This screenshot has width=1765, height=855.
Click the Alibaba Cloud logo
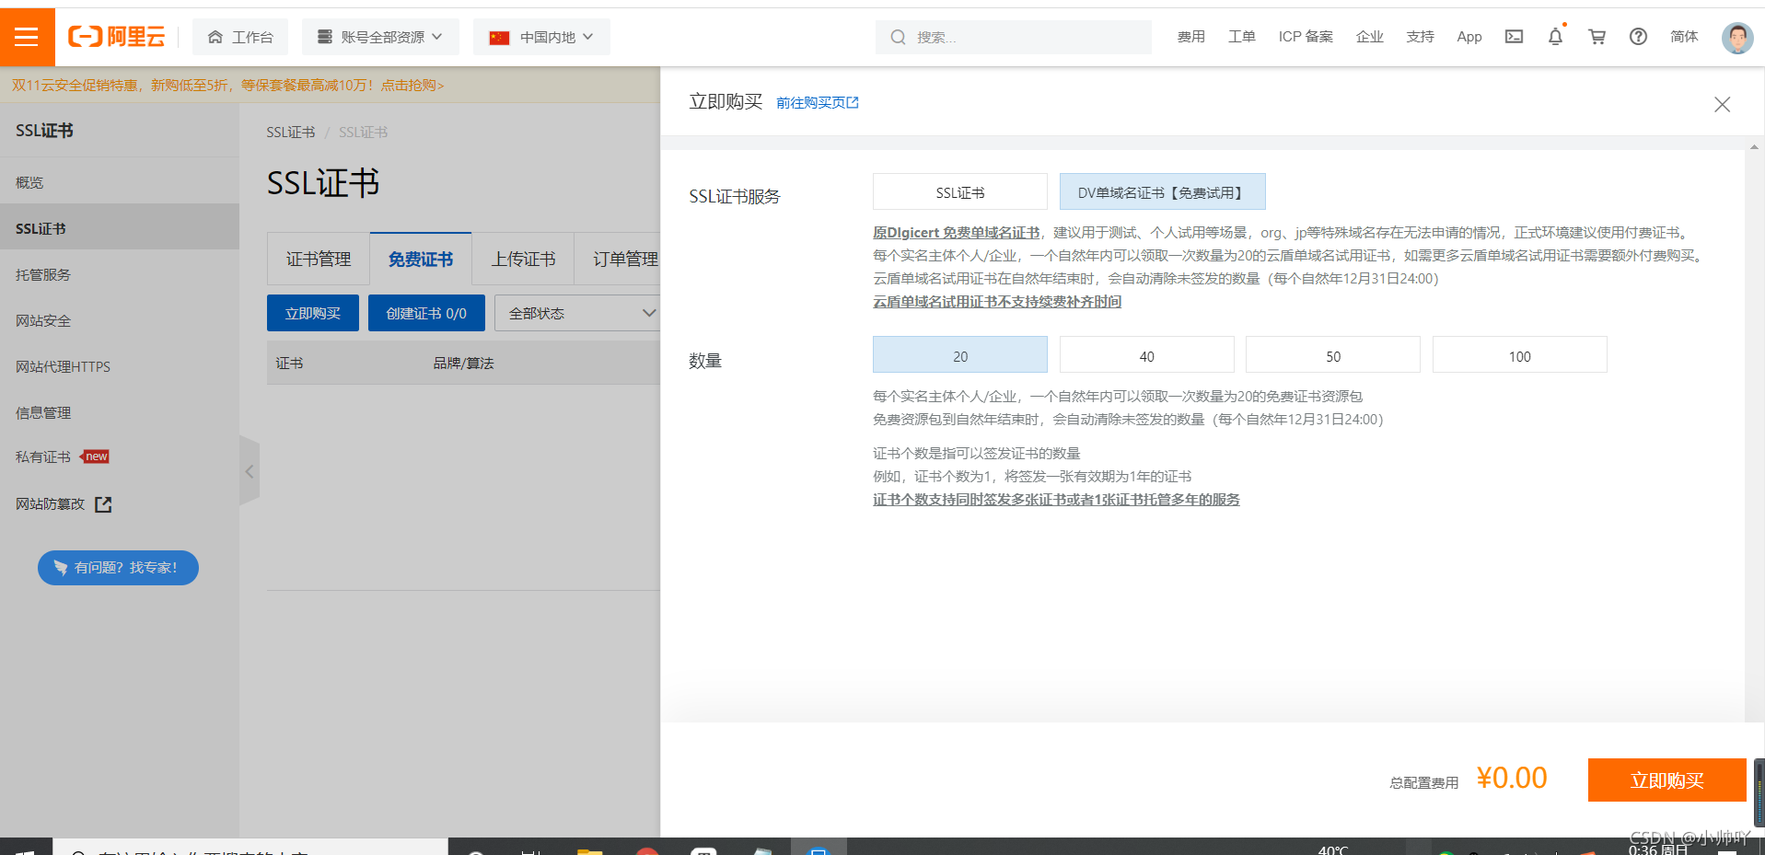(x=117, y=37)
